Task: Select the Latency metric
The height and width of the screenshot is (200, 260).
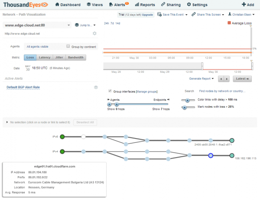Action: (x=45, y=58)
